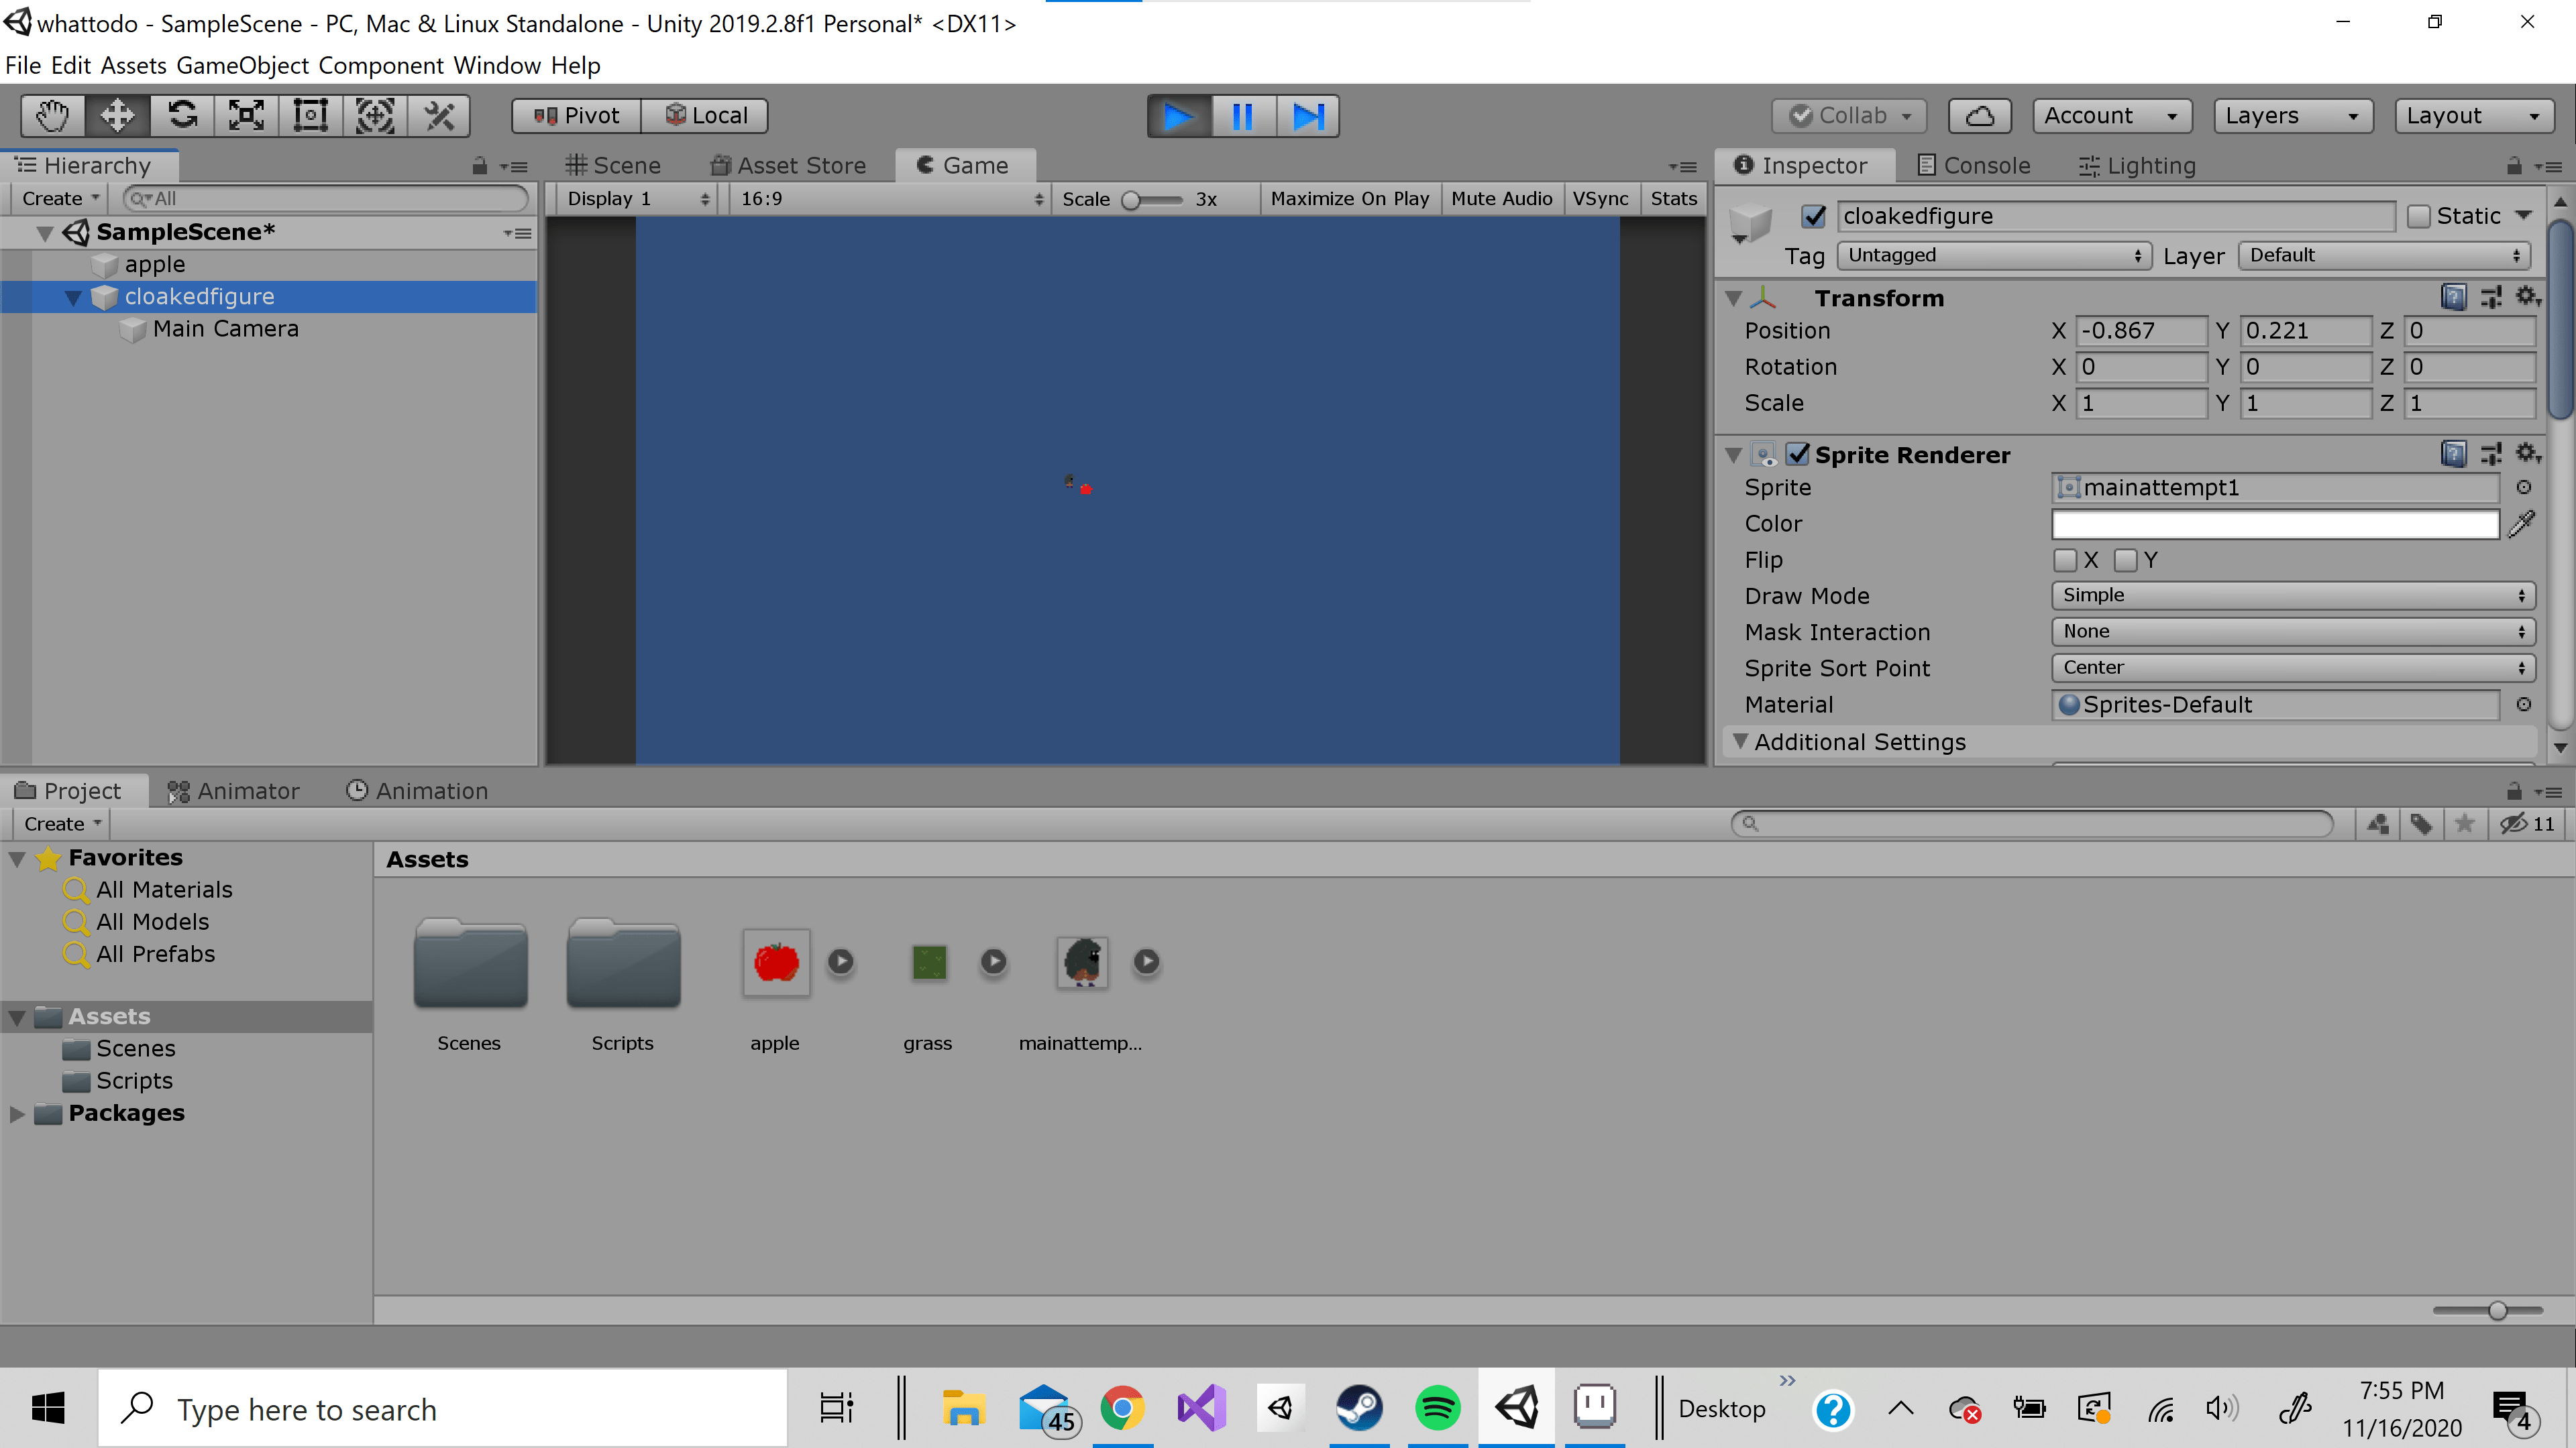Click the sprite Color swatch
The image size is (2576, 1448).
(x=2274, y=524)
